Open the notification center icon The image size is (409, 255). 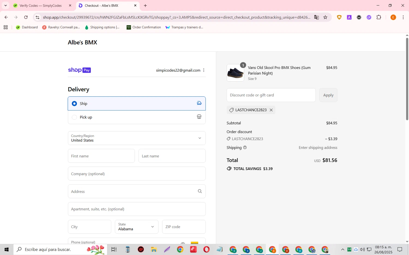[400, 250]
